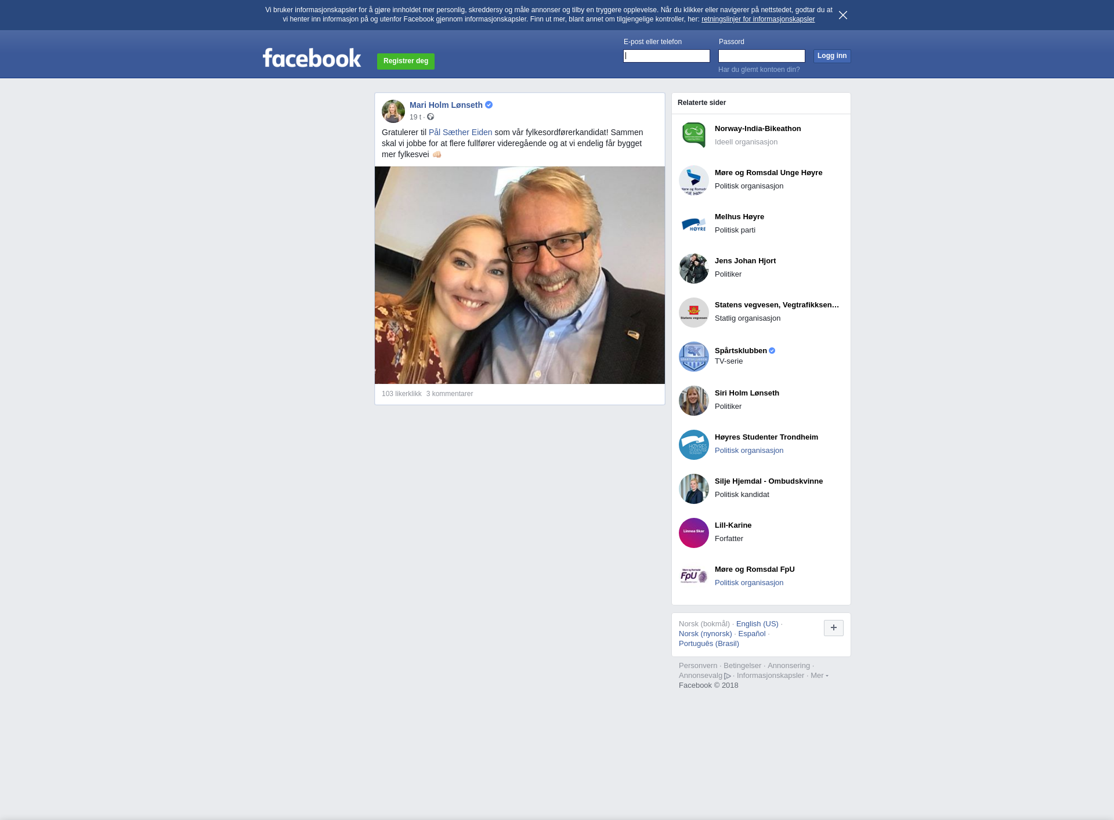Expand the Mer footer menu
The image size is (1114, 820).
pos(819,676)
